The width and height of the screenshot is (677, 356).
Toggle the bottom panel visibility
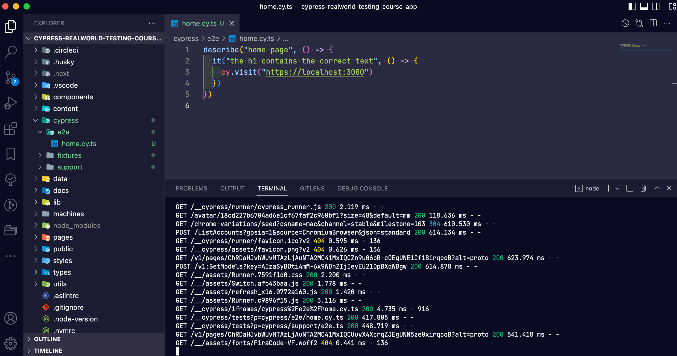[x=644, y=6]
